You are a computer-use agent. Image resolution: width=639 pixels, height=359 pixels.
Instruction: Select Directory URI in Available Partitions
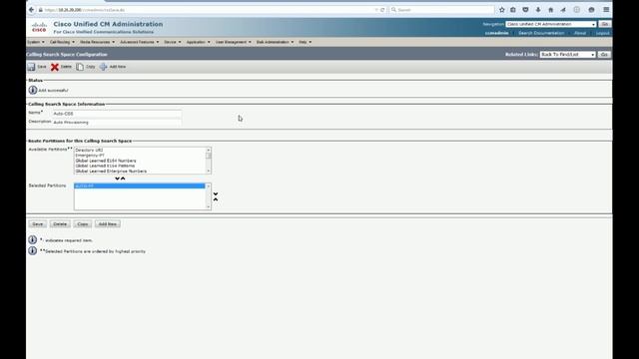pos(140,151)
